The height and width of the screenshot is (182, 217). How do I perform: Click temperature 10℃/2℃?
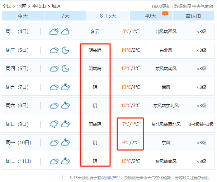click(131, 161)
